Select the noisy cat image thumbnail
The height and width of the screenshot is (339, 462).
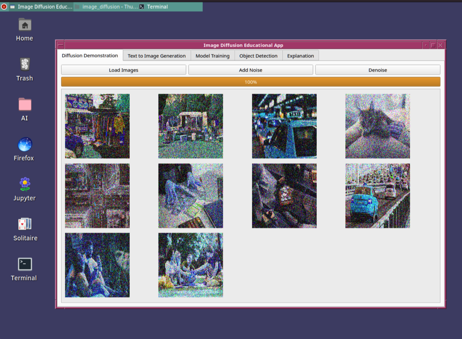click(377, 126)
